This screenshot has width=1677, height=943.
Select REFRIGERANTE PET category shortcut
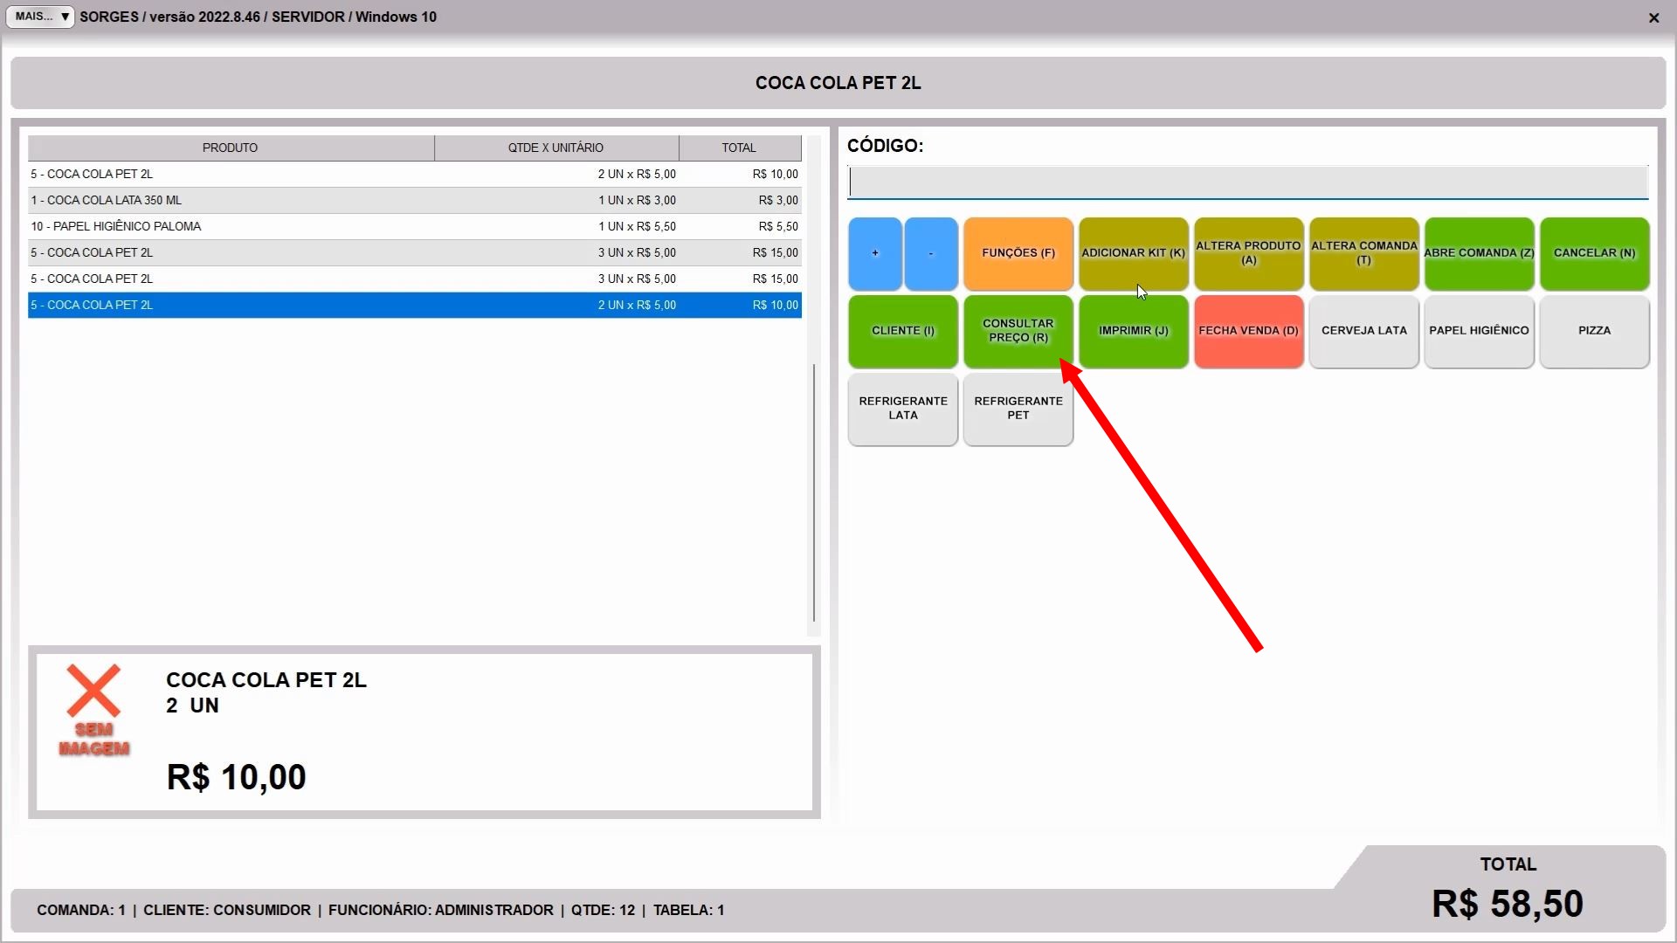(x=1018, y=409)
